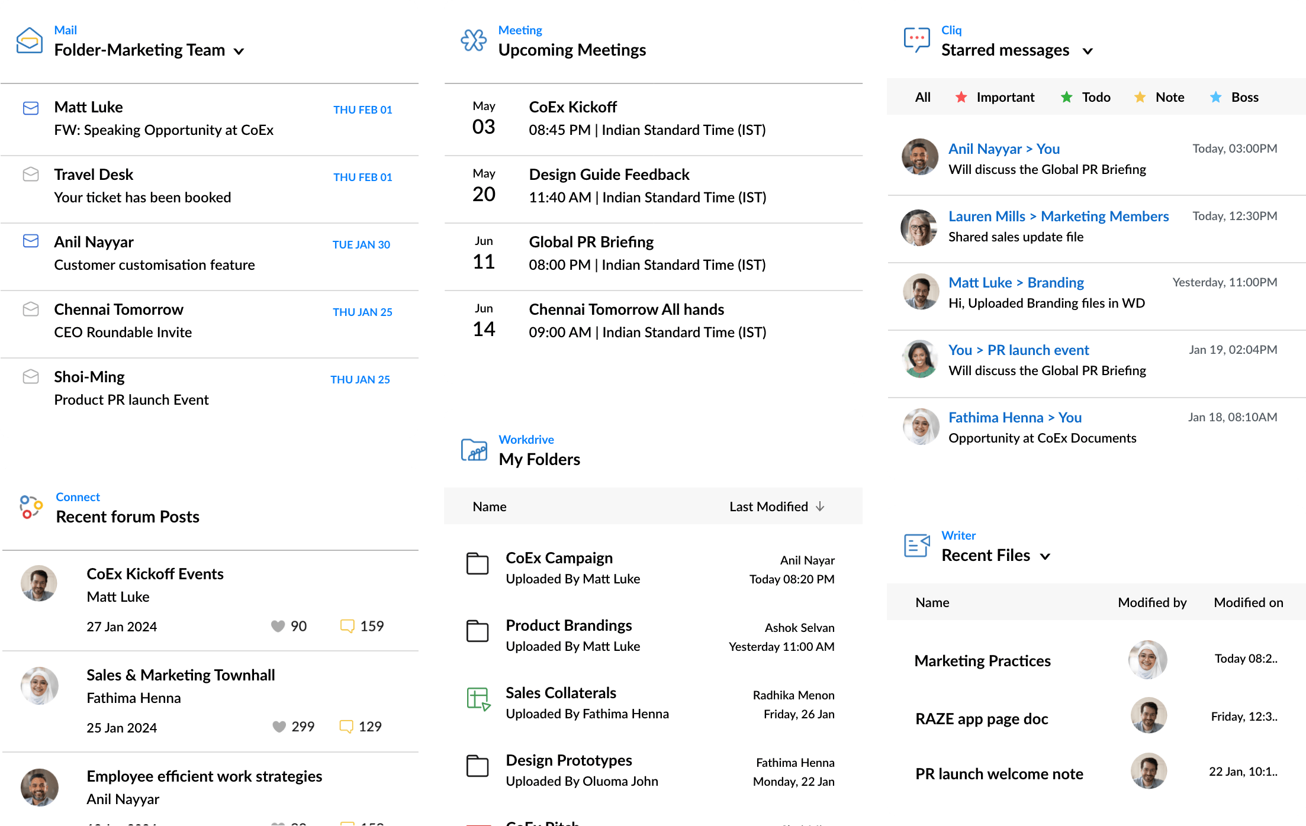This screenshot has height=826, width=1306.
Task: Click the Mail app icon
Action: click(x=29, y=40)
